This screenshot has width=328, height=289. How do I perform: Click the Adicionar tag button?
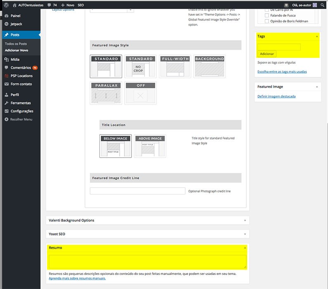tap(267, 54)
